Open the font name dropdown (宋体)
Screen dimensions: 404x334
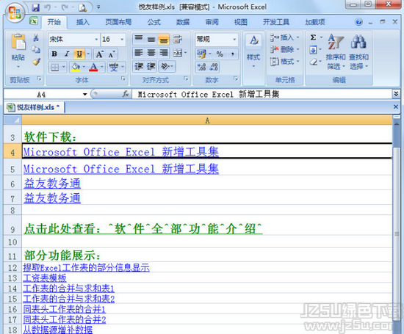tap(96, 40)
